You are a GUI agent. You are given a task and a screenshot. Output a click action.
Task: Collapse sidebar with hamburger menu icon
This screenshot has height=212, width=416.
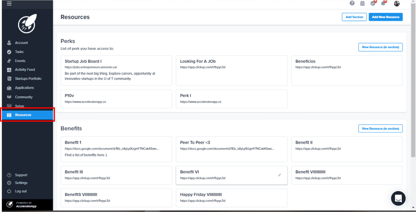9,3
